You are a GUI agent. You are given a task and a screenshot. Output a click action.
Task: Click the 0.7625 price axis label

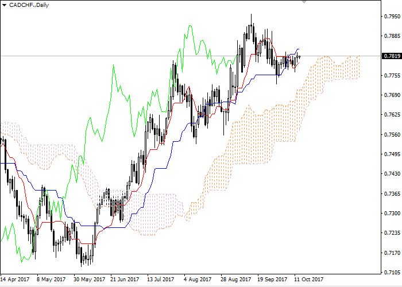pyautogui.click(x=392, y=115)
